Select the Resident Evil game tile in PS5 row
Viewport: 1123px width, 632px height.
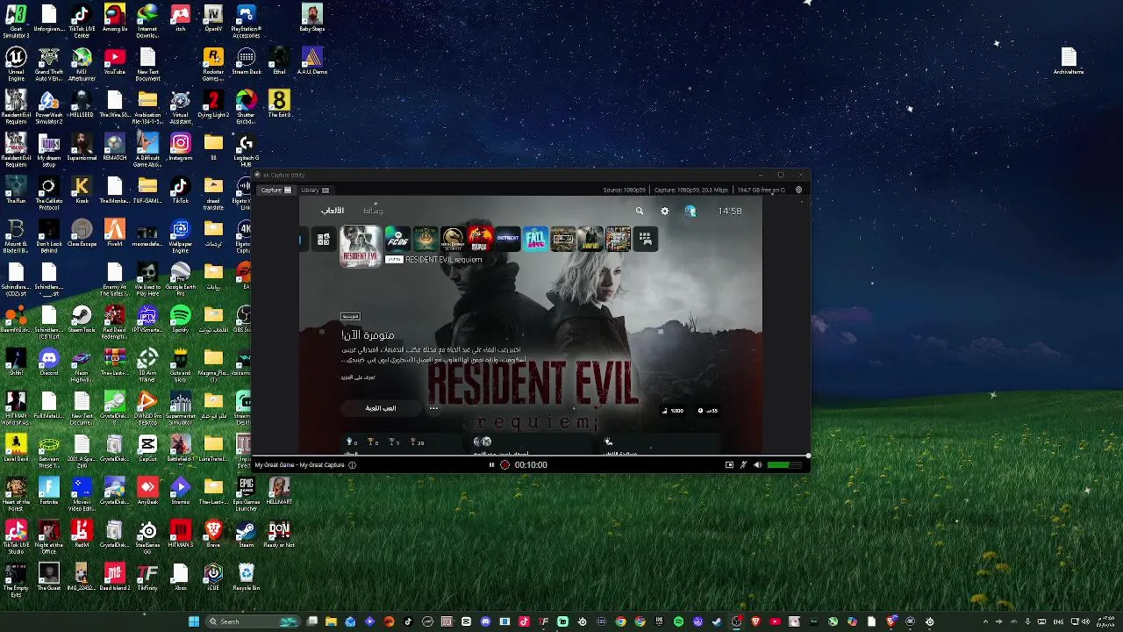pyautogui.click(x=361, y=246)
